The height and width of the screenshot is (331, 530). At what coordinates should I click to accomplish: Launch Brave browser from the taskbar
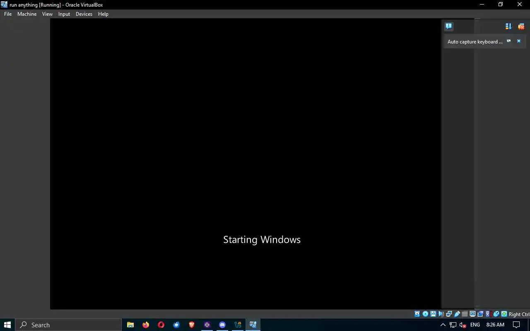(192, 325)
